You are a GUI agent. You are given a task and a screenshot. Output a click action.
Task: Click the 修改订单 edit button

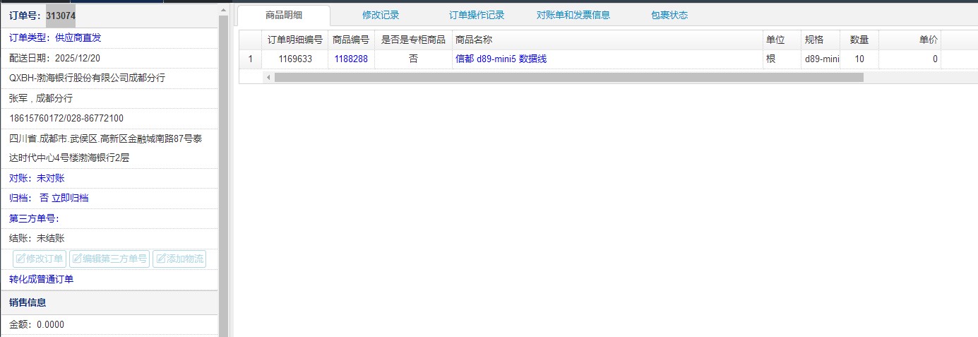(x=40, y=259)
